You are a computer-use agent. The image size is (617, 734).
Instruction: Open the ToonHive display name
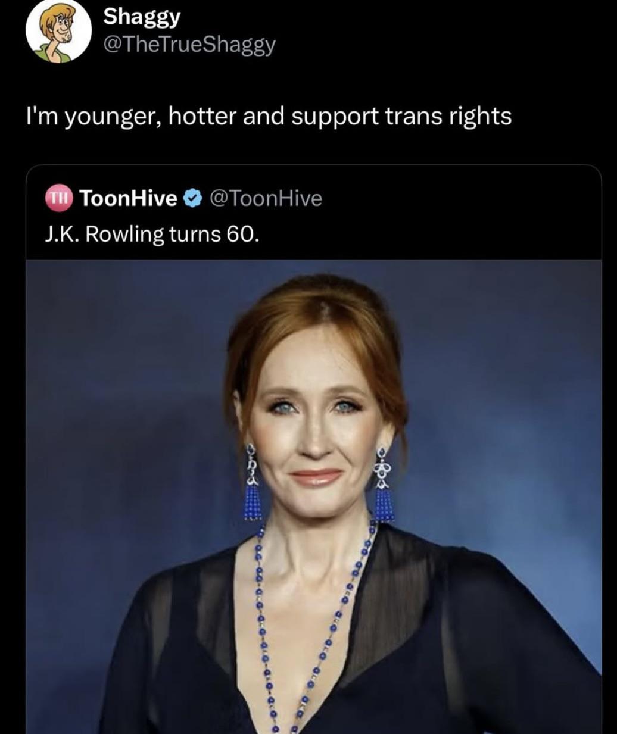128,198
